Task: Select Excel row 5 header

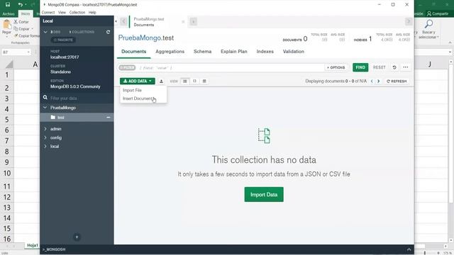Action: [6, 120]
